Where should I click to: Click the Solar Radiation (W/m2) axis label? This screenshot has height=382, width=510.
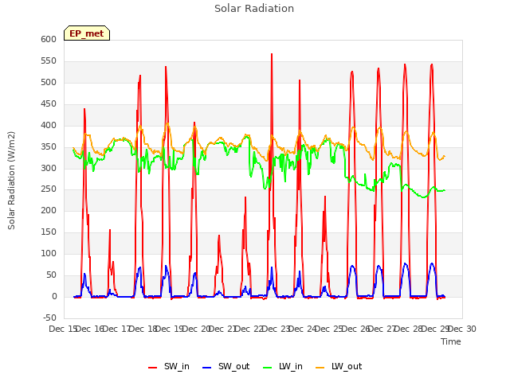point(11,181)
